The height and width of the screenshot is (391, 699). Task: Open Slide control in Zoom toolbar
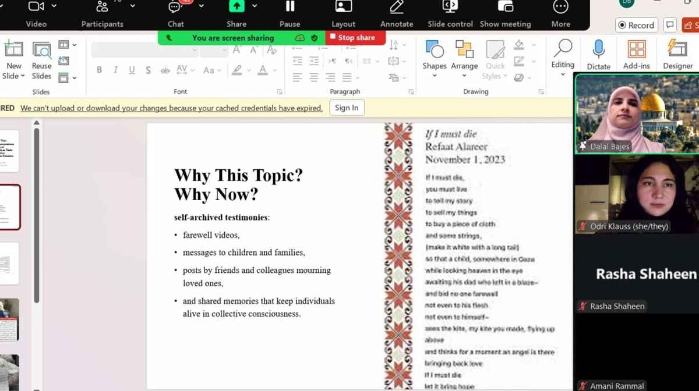coord(450,8)
